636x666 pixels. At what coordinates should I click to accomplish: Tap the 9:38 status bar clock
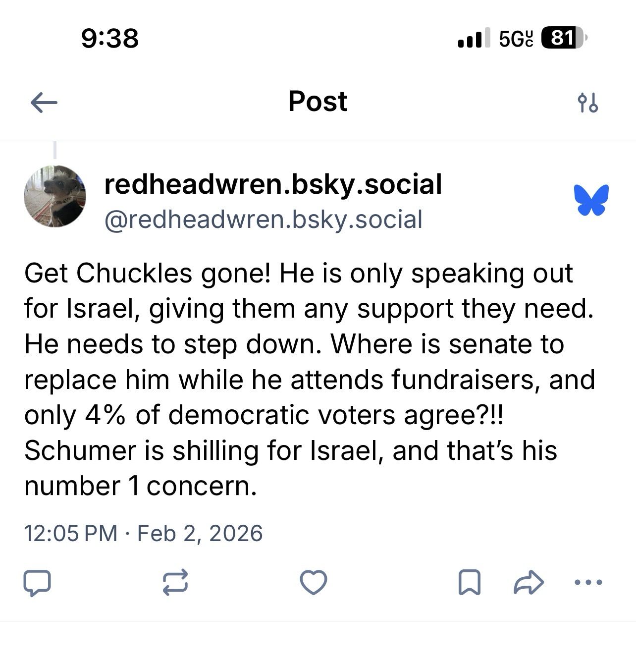click(x=110, y=39)
